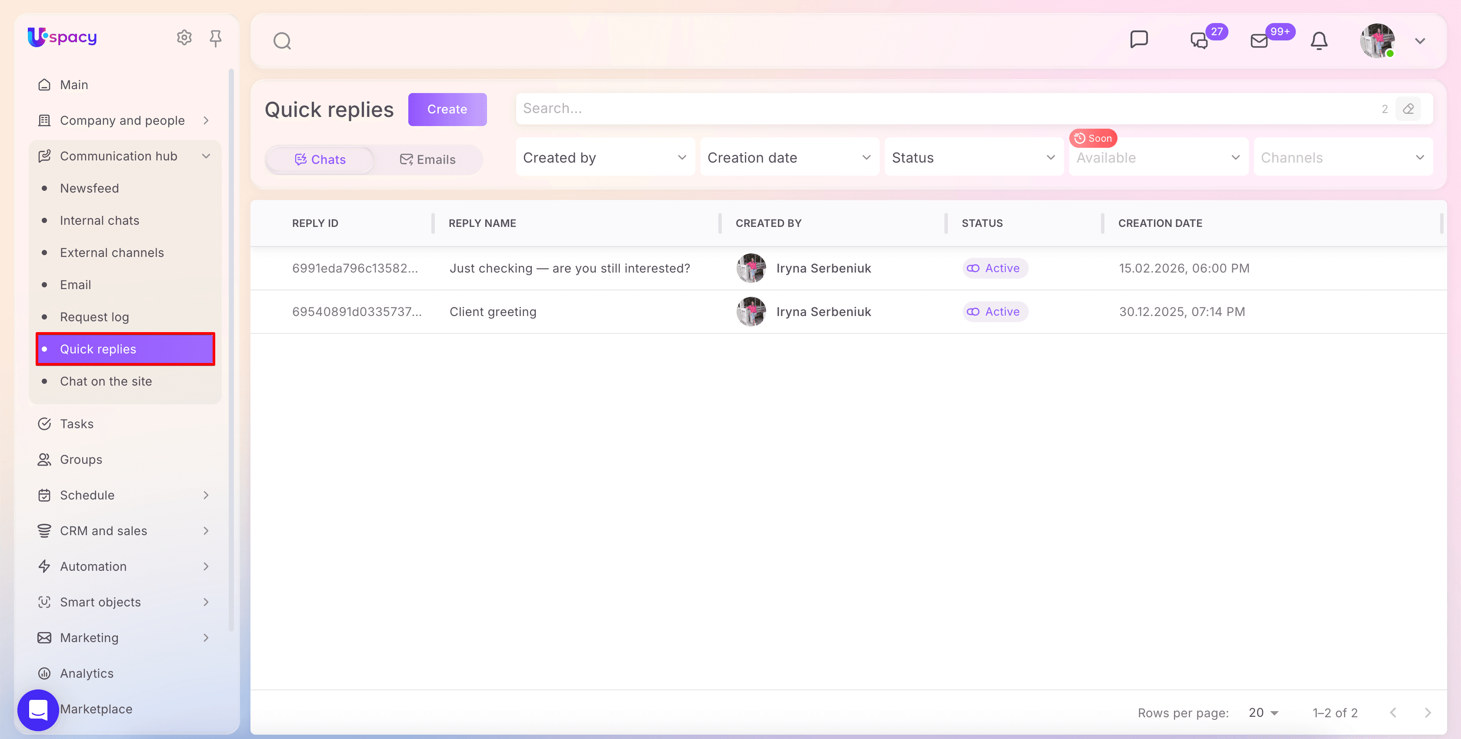This screenshot has width=1461, height=739.
Task: Toggle Active status for Client greeting
Action: tap(995, 311)
